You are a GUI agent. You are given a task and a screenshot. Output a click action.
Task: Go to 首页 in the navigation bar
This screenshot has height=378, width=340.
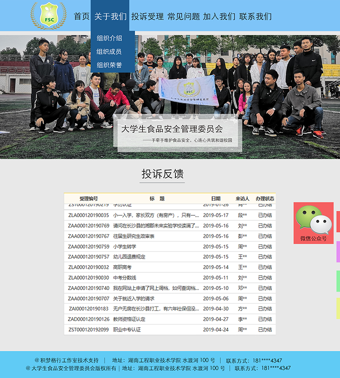(82, 16)
